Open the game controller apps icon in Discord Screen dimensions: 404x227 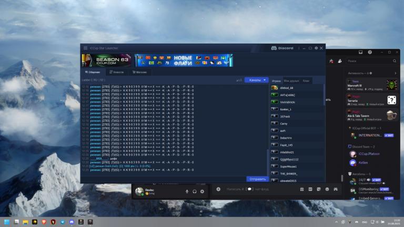point(336,189)
